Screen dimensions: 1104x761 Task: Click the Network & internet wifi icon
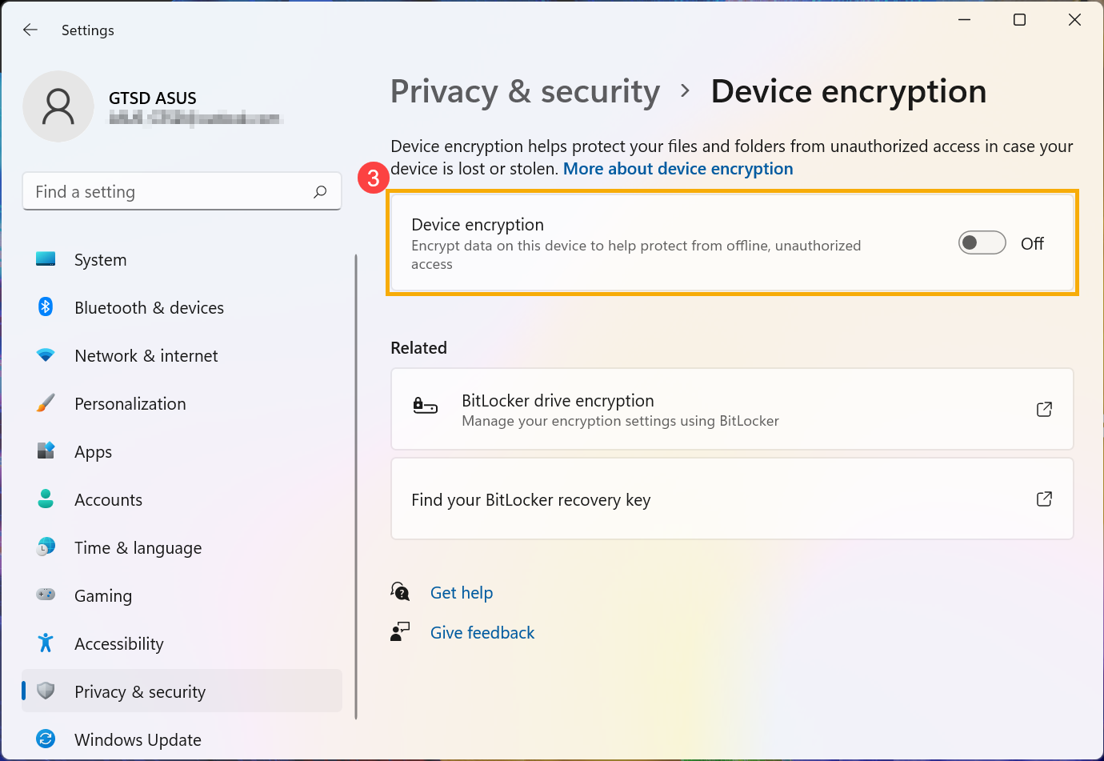[x=46, y=355]
